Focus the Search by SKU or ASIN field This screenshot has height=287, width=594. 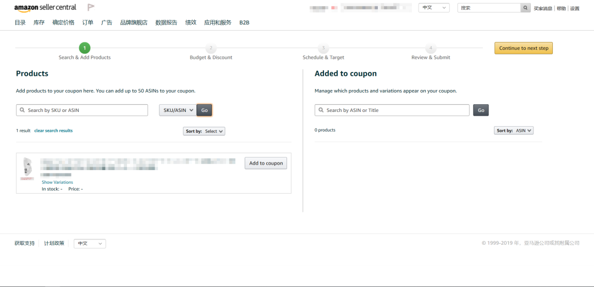click(x=82, y=110)
